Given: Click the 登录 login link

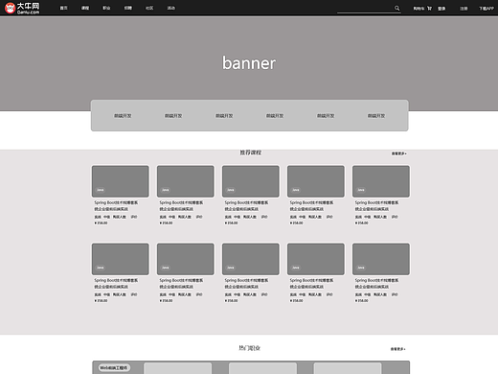Looking at the screenshot, I should tap(441, 9).
